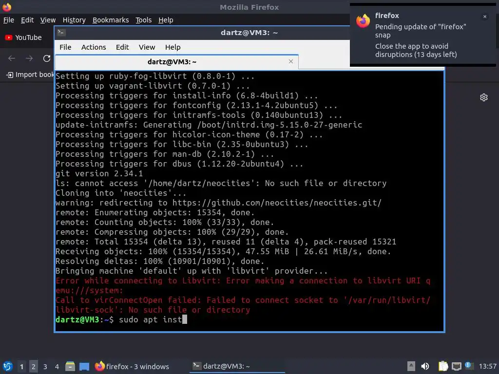Open Firefox File menu
Screen dimensions: 499x374
pyautogui.click(x=9, y=20)
